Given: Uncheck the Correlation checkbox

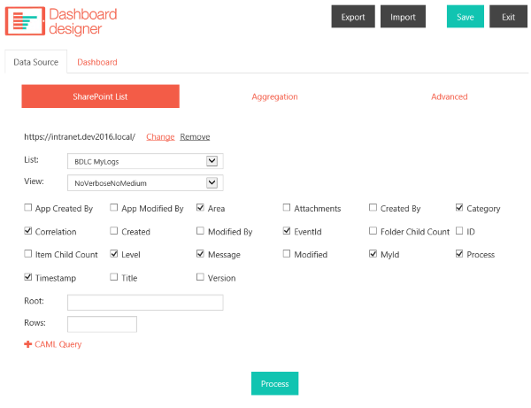Looking at the screenshot, I should click(x=28, y=231).
